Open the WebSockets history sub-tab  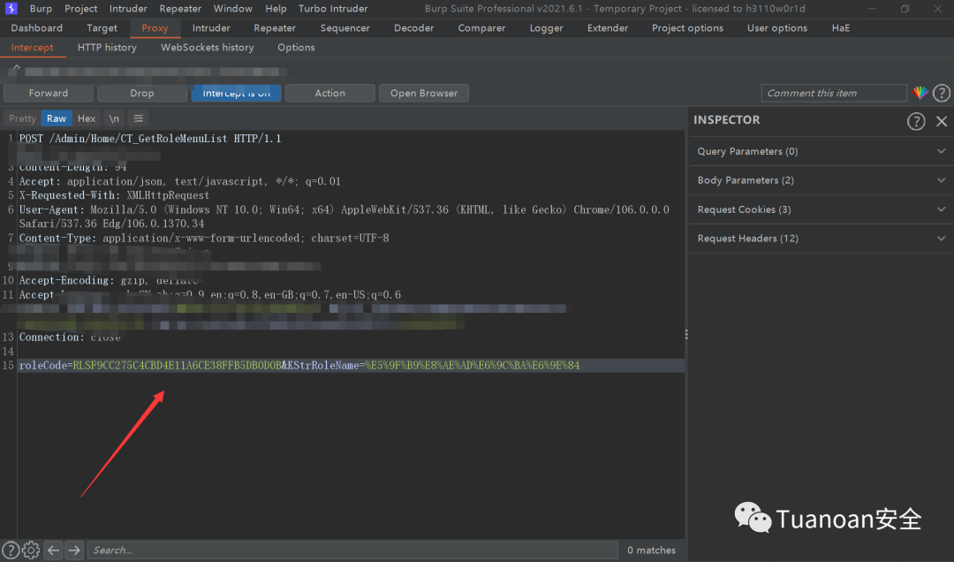tap(207, 48)
